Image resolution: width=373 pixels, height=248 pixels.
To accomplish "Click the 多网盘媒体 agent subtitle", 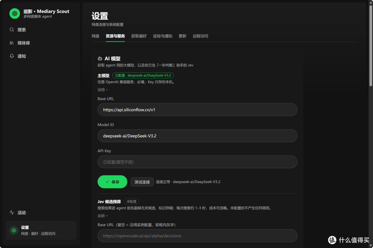I will tap(38, 17).
